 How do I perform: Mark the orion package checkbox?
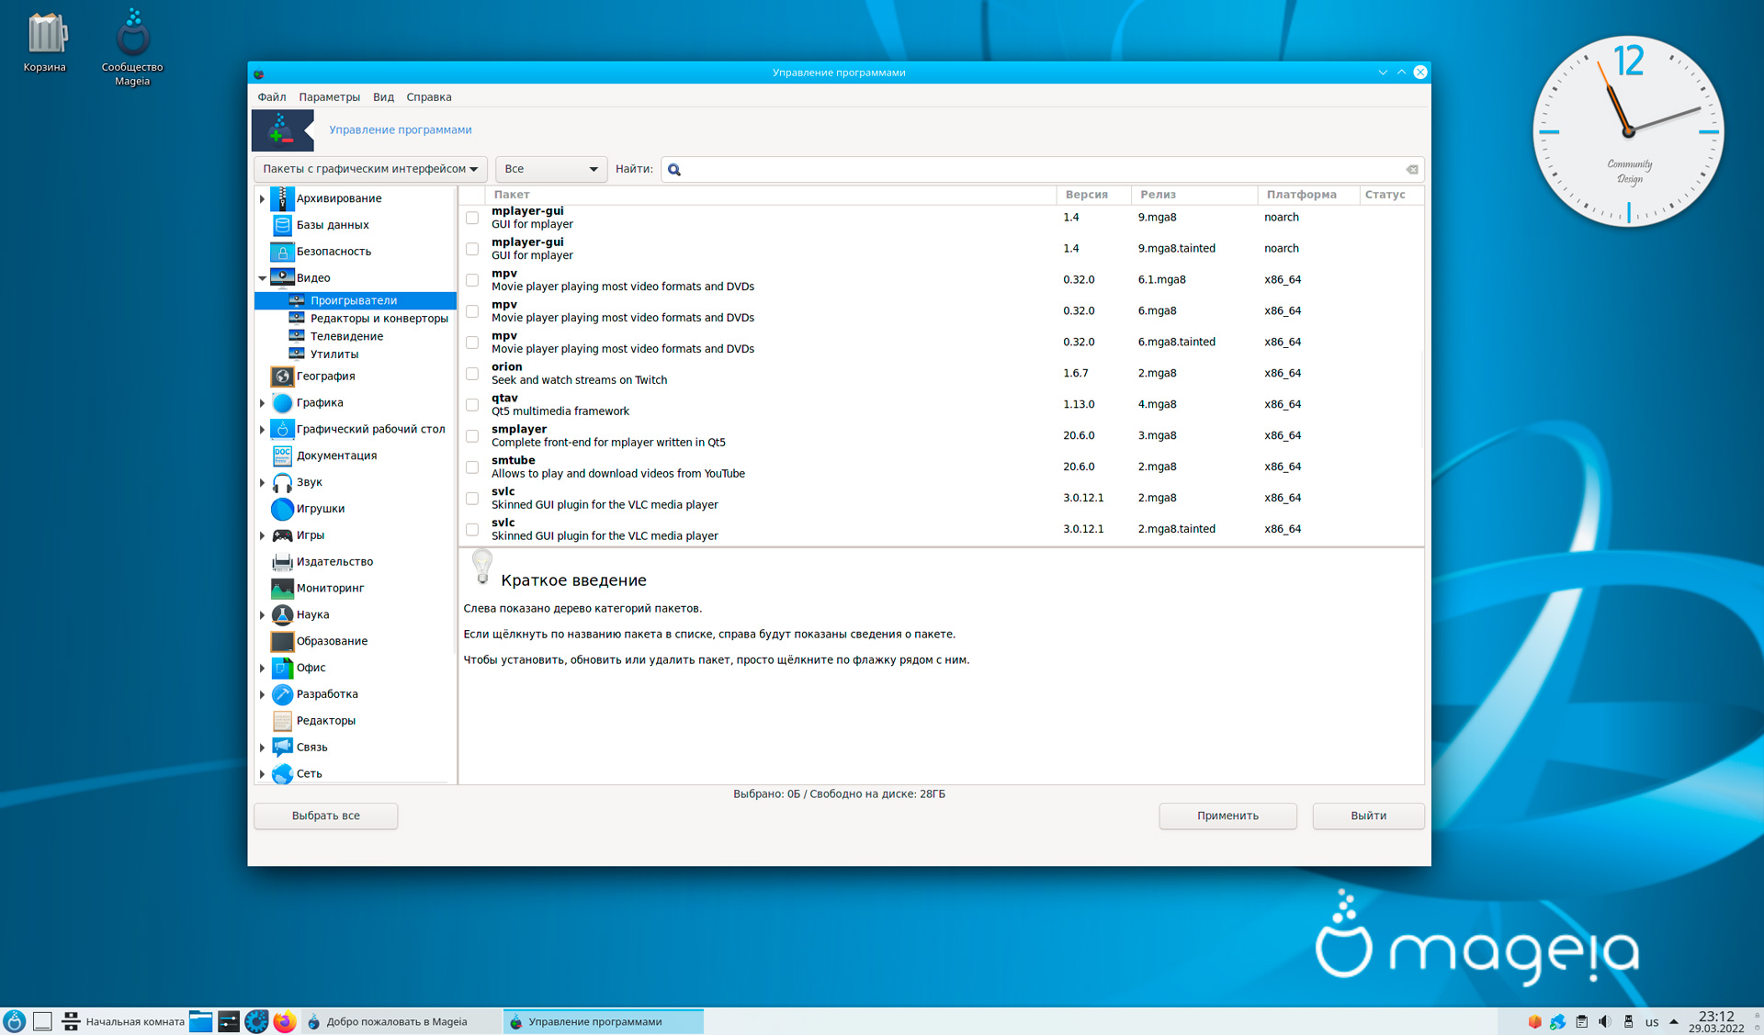tap(472, 374)
